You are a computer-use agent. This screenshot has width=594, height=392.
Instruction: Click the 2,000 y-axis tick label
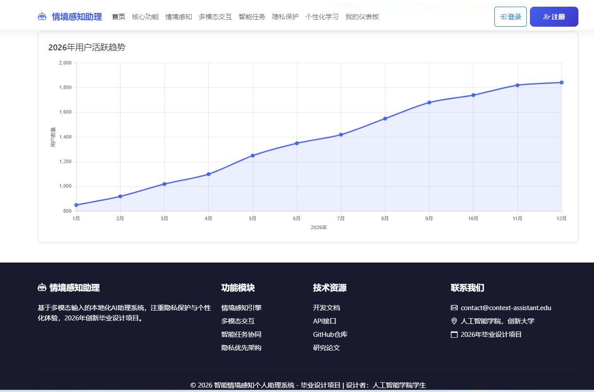click(x=65, y=63)
